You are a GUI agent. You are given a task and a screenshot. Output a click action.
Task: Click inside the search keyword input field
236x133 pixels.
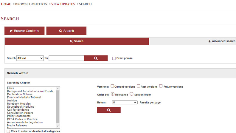(66, 58)
